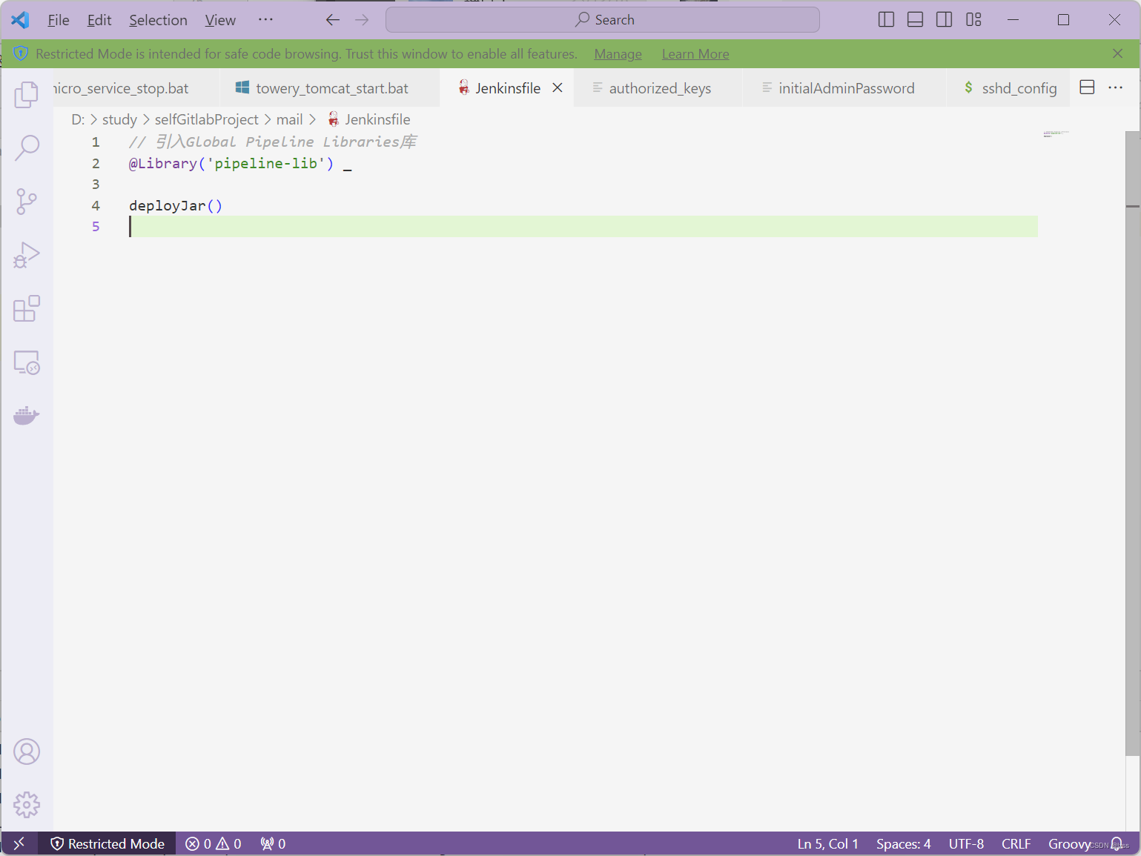The height and width of the screenshot is (856, 1141).
Task: Open Run and Debug view
Action: click(27, 255)
